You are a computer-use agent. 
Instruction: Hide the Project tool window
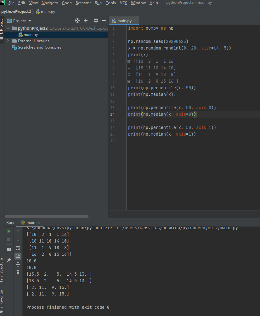pos(104,20)
